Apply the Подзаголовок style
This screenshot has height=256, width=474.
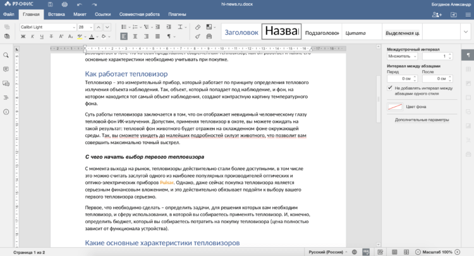(322, 32)
